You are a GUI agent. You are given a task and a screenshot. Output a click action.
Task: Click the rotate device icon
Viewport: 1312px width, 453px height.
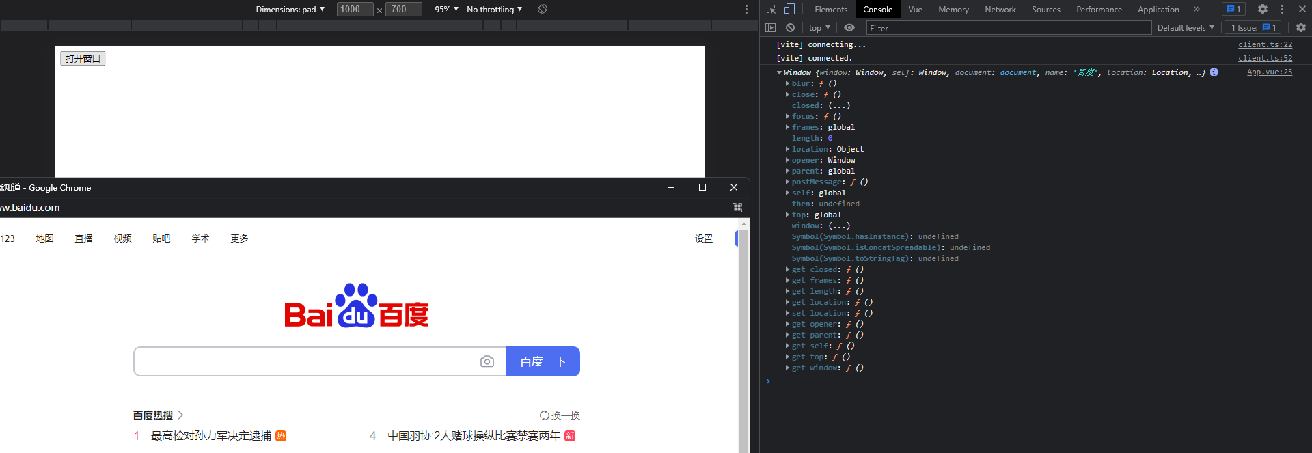point(543,9)
